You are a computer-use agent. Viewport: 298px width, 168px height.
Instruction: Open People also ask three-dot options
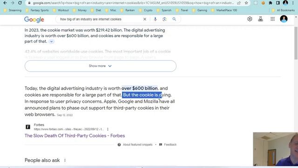65,160
